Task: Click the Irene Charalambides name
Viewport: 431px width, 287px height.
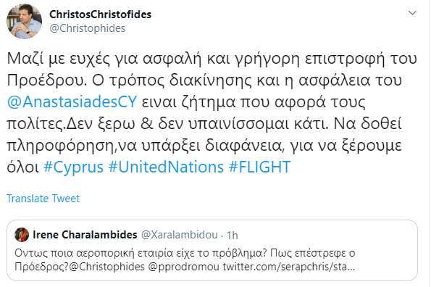Action: (x=85, y=235)
